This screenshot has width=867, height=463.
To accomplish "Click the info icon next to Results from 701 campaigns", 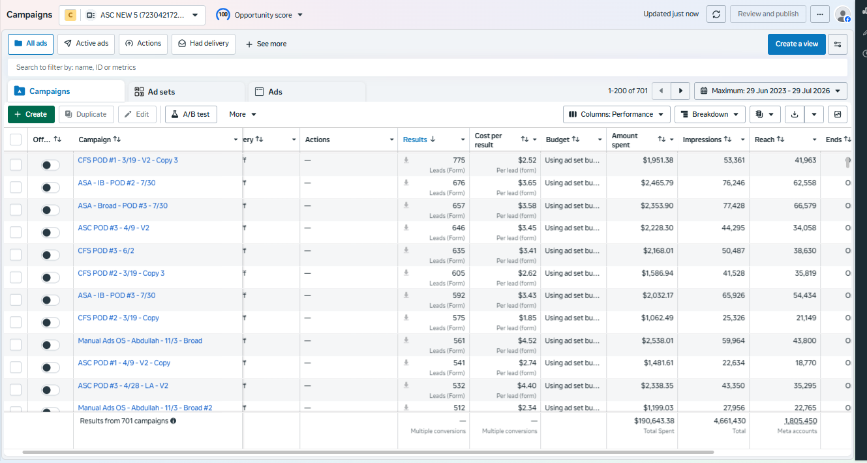I will tap(173, 421).
